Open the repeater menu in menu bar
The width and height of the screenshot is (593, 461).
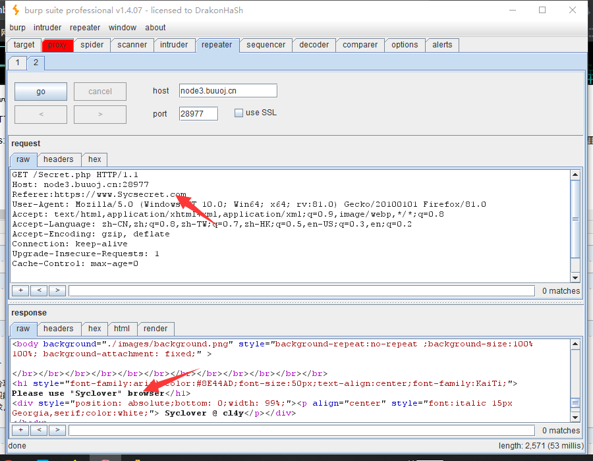85,28
